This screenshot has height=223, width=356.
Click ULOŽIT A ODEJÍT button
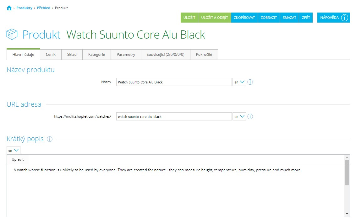215,18
